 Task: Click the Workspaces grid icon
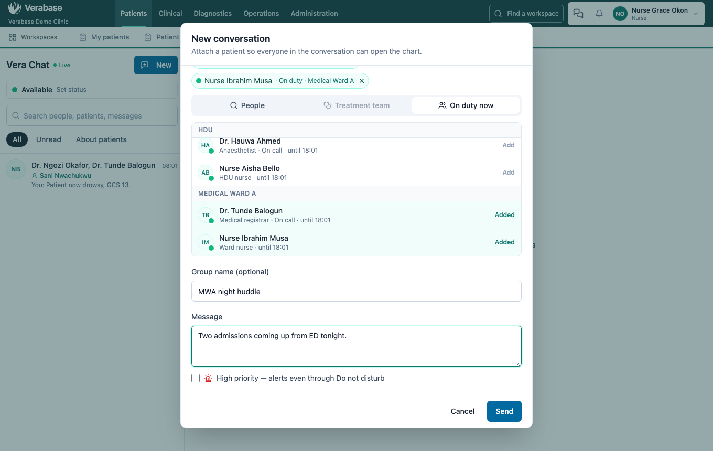coord(13,37)
